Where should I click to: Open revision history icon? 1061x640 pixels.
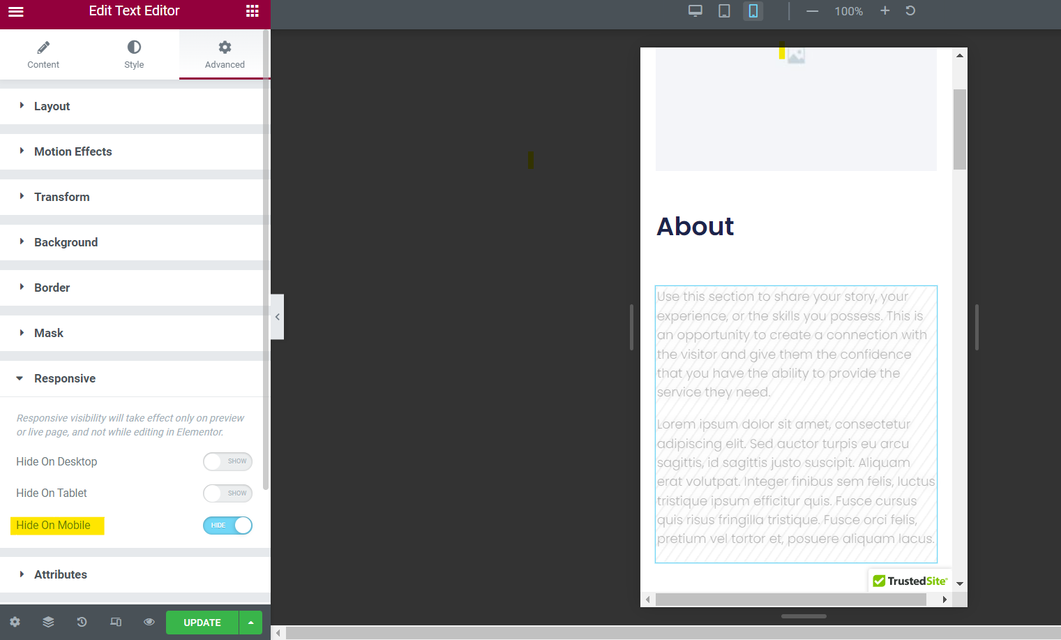coord(82,622)
